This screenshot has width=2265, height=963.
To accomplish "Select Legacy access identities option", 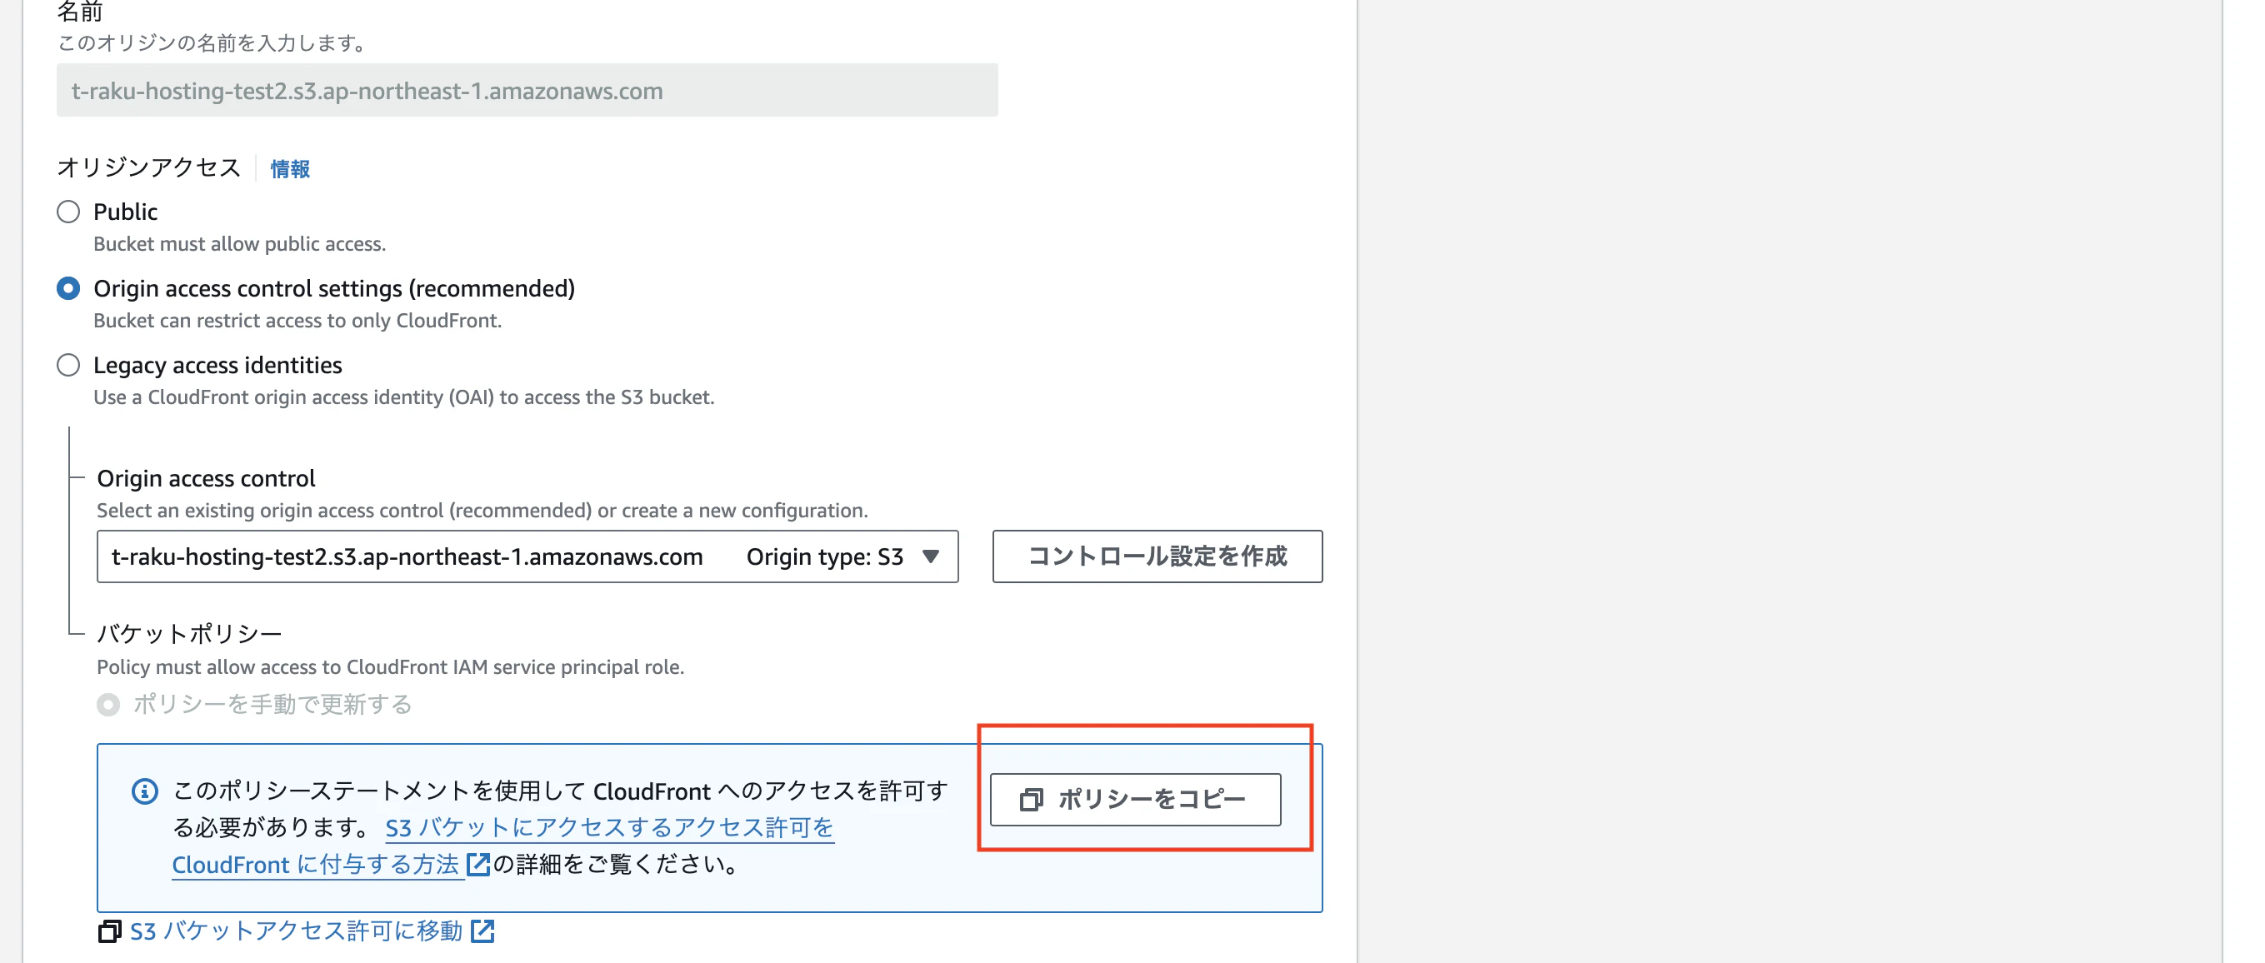I will point(67,365).
